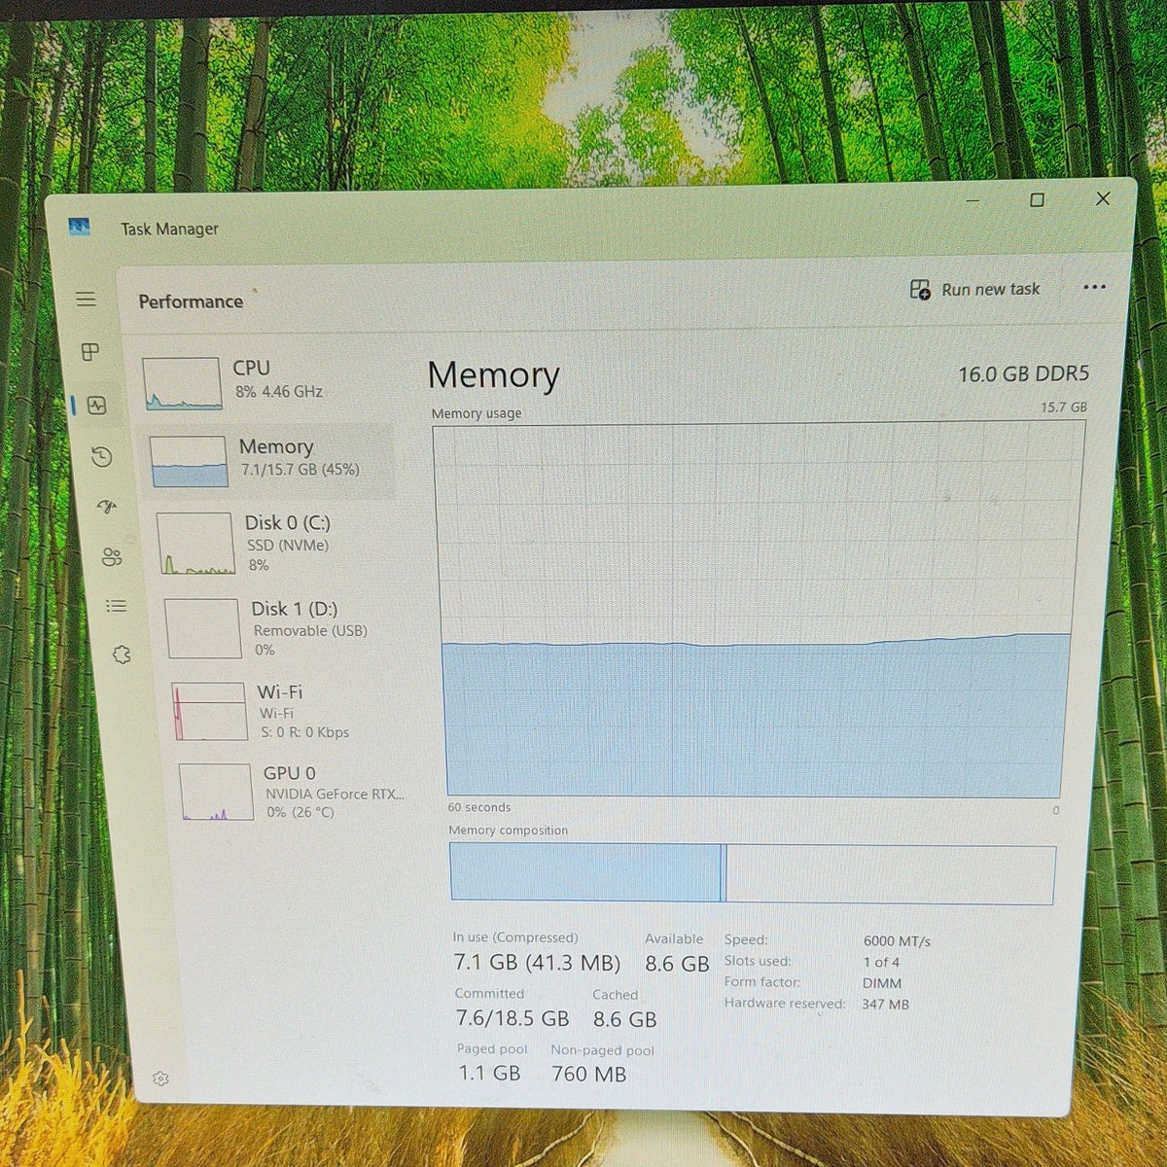Click the GPU 0 mini graph
Screen dimensions: 1167x1167
tap(216, 792)
